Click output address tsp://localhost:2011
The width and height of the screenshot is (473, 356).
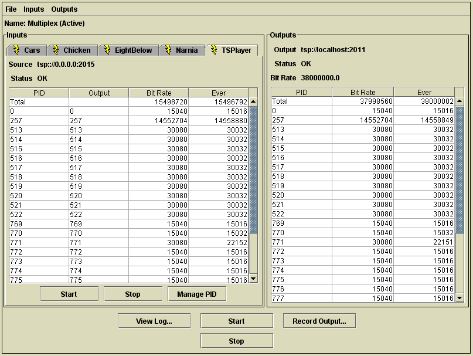coord(333,49)
